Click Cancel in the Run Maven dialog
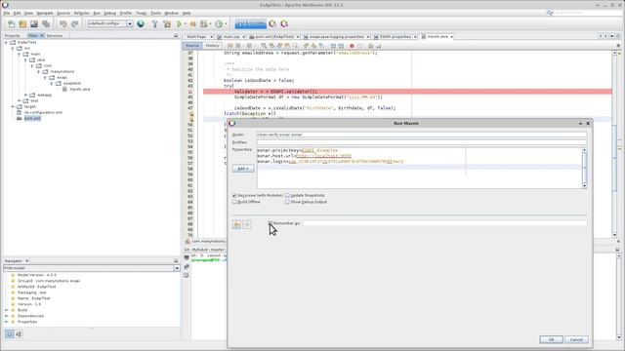 click(576, 339)
